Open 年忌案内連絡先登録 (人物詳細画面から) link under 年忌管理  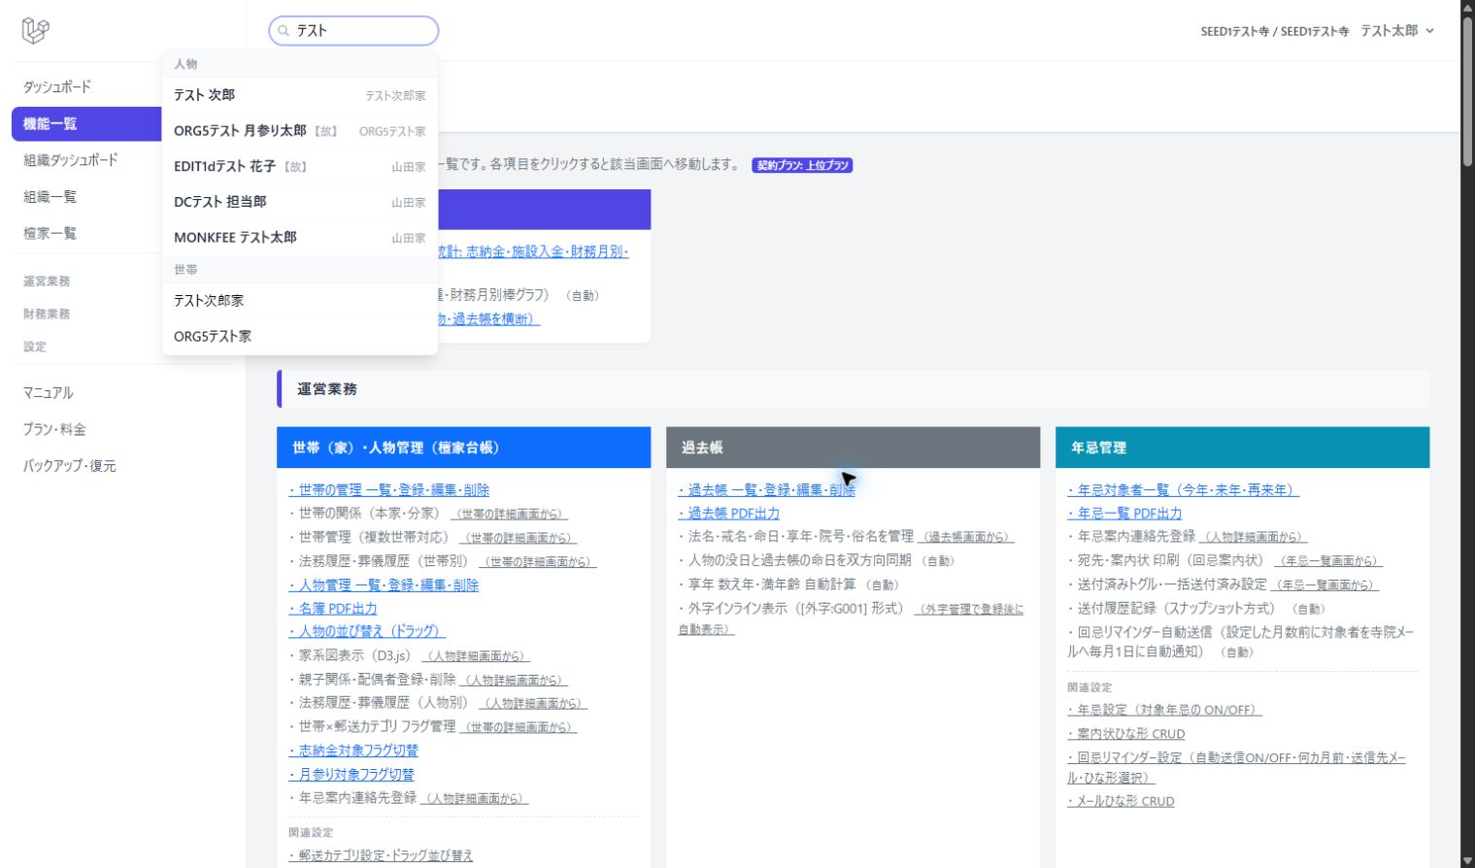click(1254, 538)
